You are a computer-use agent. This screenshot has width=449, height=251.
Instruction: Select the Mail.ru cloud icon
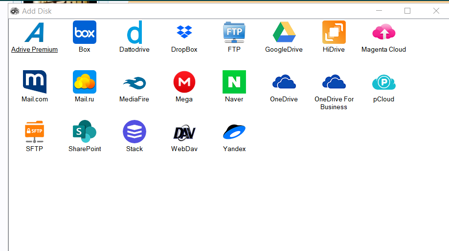point(85,82)
